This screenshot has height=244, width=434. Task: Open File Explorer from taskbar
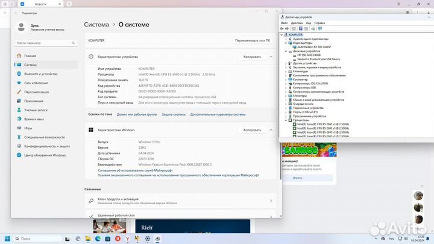click(88, 239)
